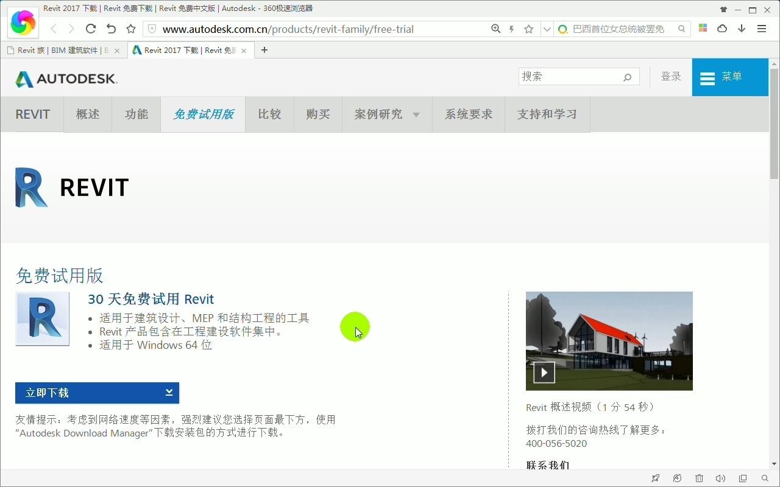The width and height of the screenshot is (780, 487).
Task: Toggle the ad-blocker icon in status bar
Action: (x=677, y=478)
